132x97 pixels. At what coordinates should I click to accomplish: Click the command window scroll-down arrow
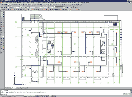pos(131,92)
